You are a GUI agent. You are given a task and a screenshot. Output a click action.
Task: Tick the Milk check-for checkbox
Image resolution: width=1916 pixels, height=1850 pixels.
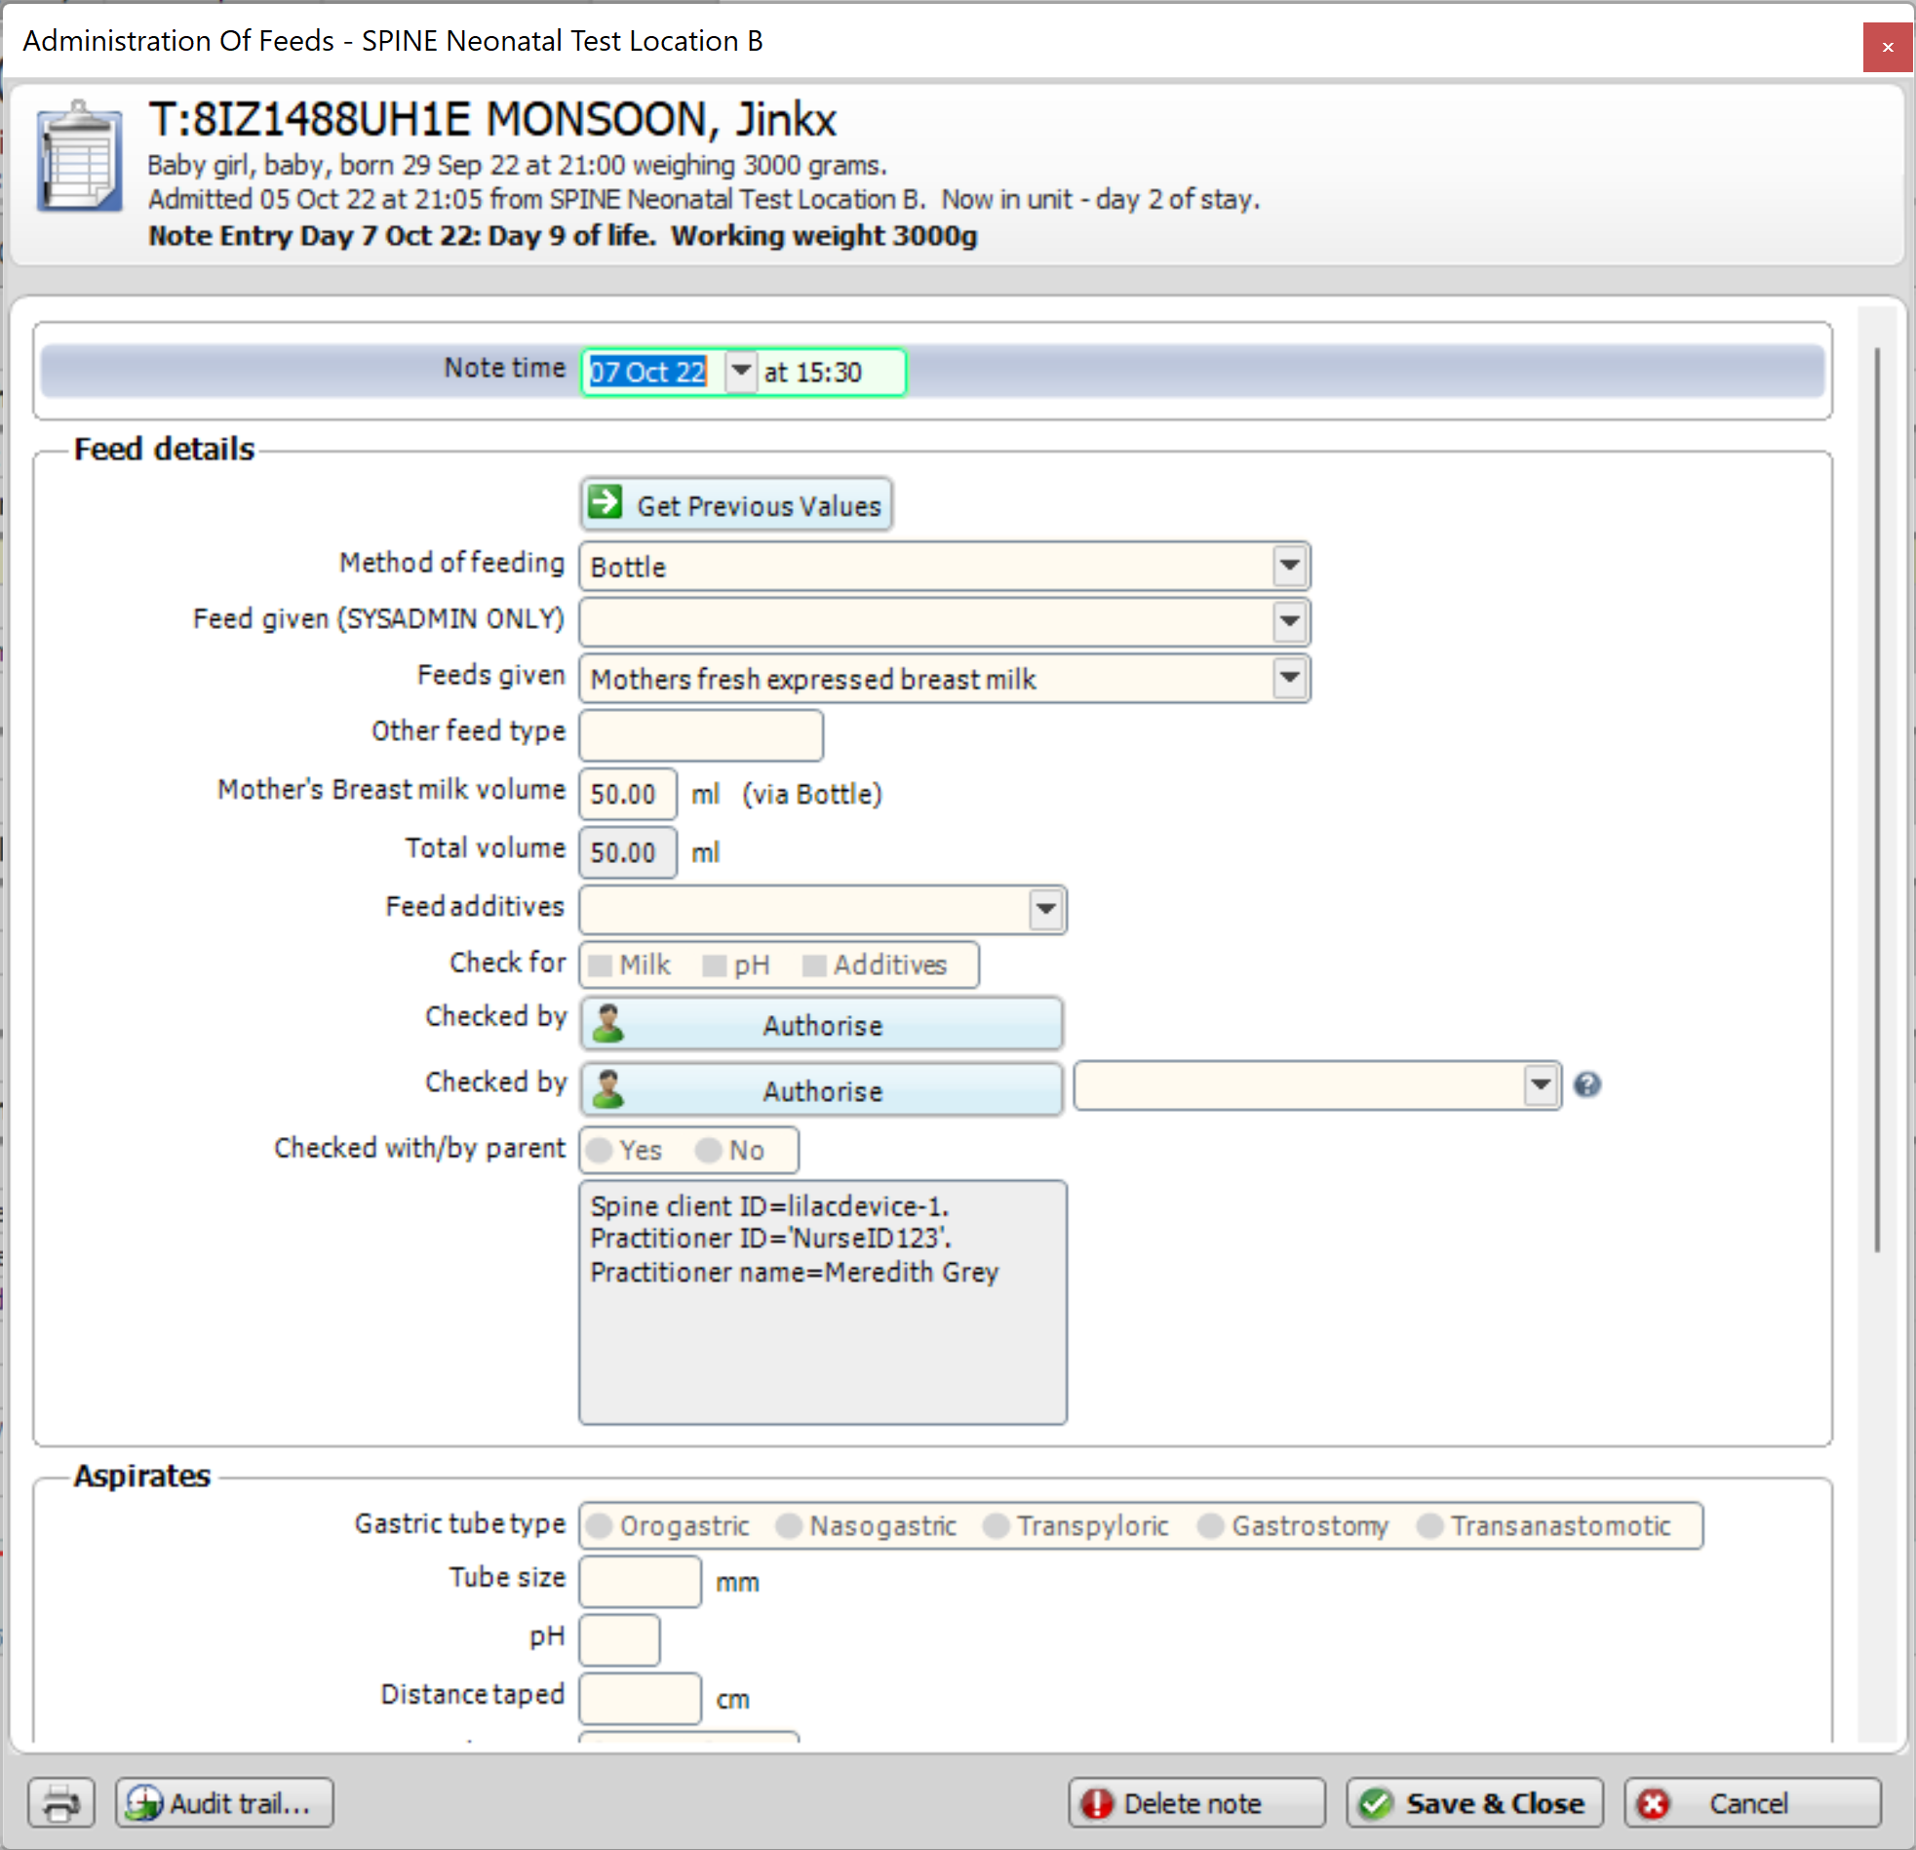(x=601, y=965)
